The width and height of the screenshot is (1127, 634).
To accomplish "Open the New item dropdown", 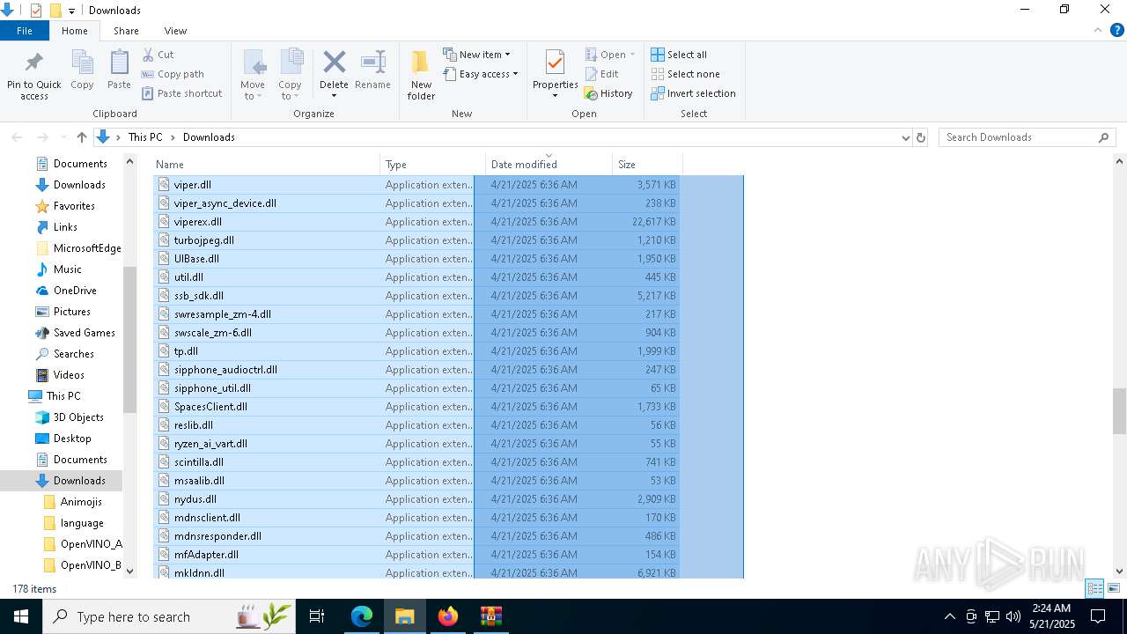I will (x=476, y=55).
